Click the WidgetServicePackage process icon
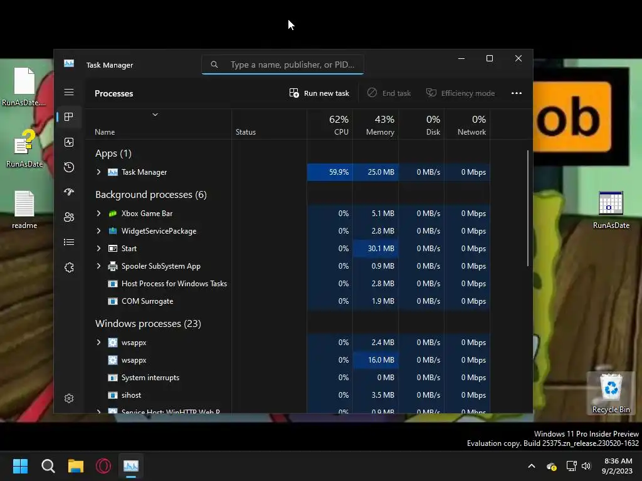The width and height of the screenshot is (642, 481). click(113, 231)
